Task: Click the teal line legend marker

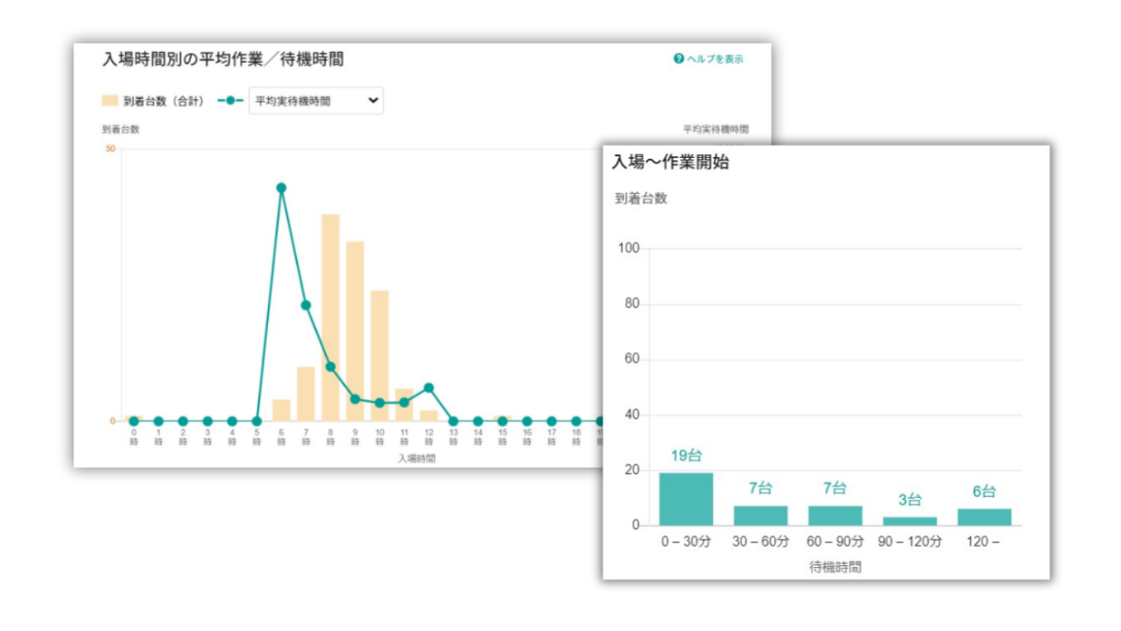Action: tap(230, 101)
